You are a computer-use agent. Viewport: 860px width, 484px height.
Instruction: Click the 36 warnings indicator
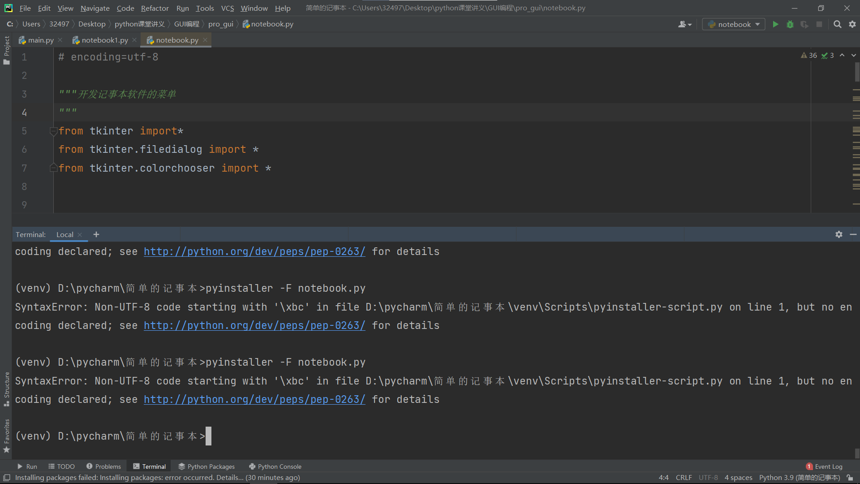click(809, 55)
